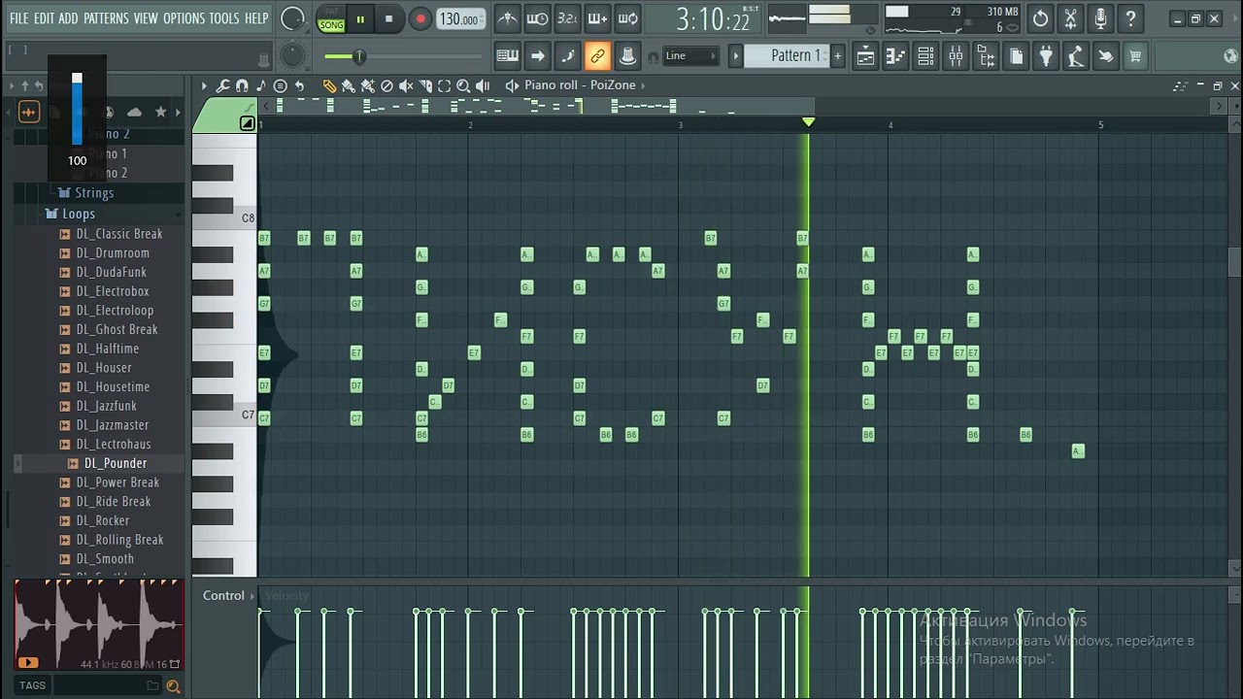Click the main pitch knob

click(292, 56)
